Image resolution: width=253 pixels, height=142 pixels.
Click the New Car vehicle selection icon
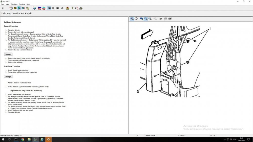(x=40, y=8)
